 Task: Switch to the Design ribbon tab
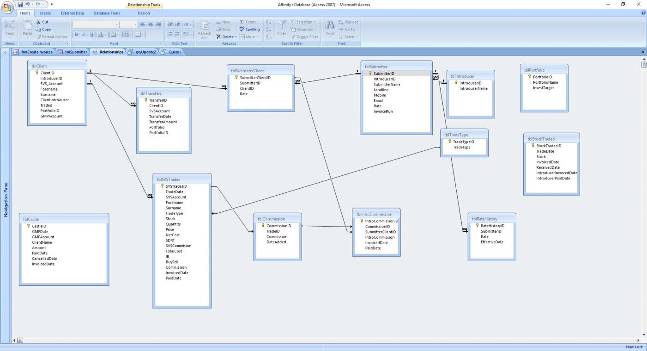[x=144, y=13]
